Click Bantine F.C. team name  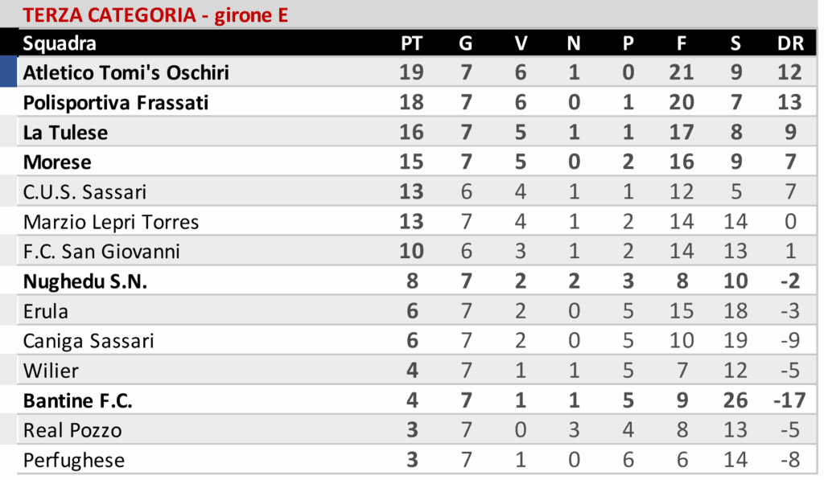click(78, 400)
